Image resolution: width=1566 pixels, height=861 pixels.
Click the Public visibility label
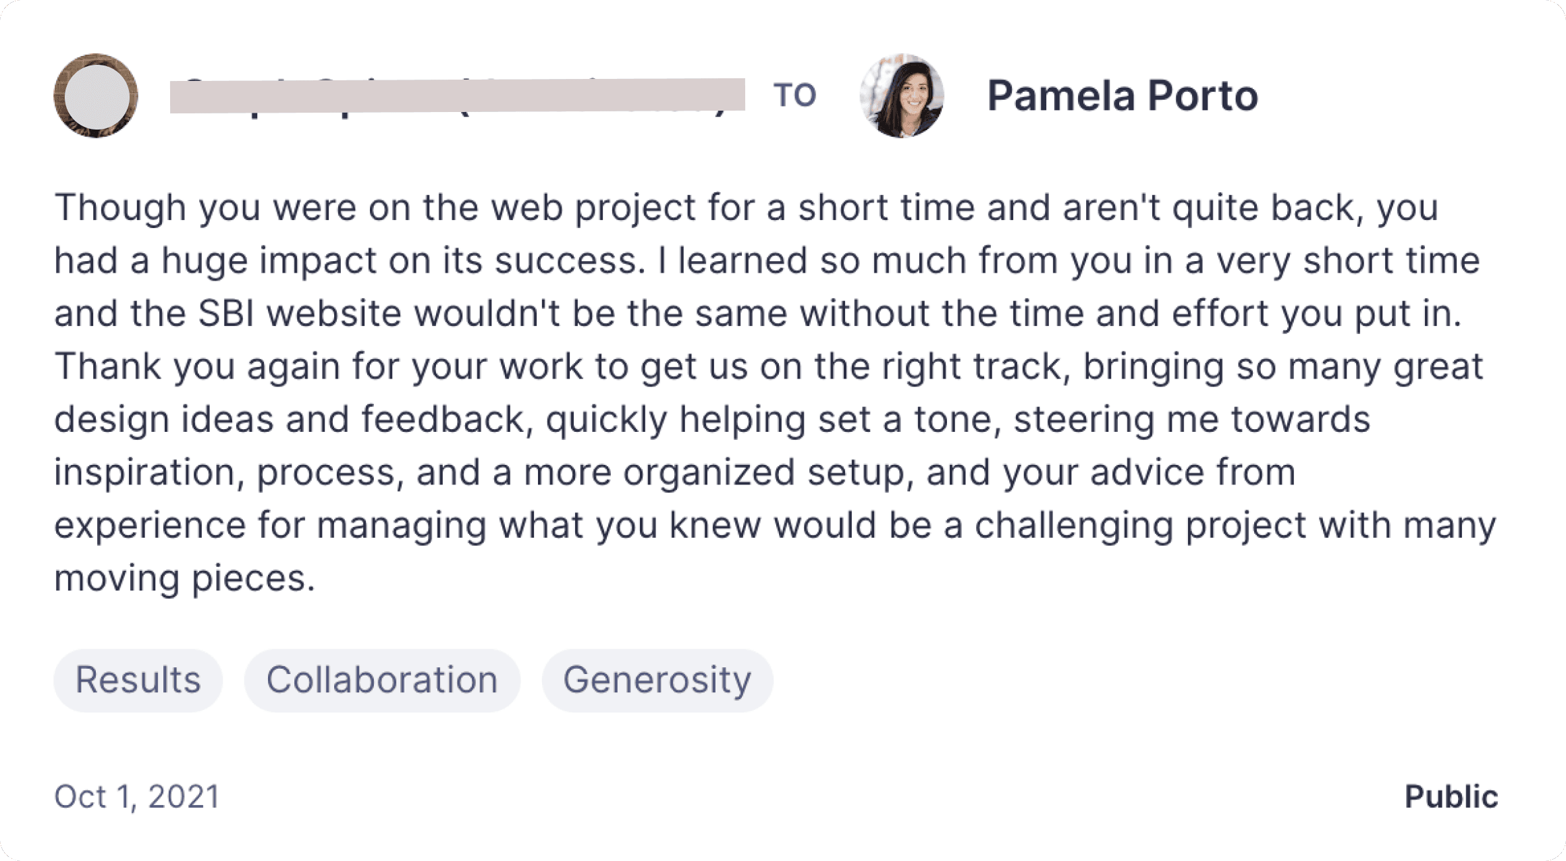pyautogui.click(x=1451, y=797)
